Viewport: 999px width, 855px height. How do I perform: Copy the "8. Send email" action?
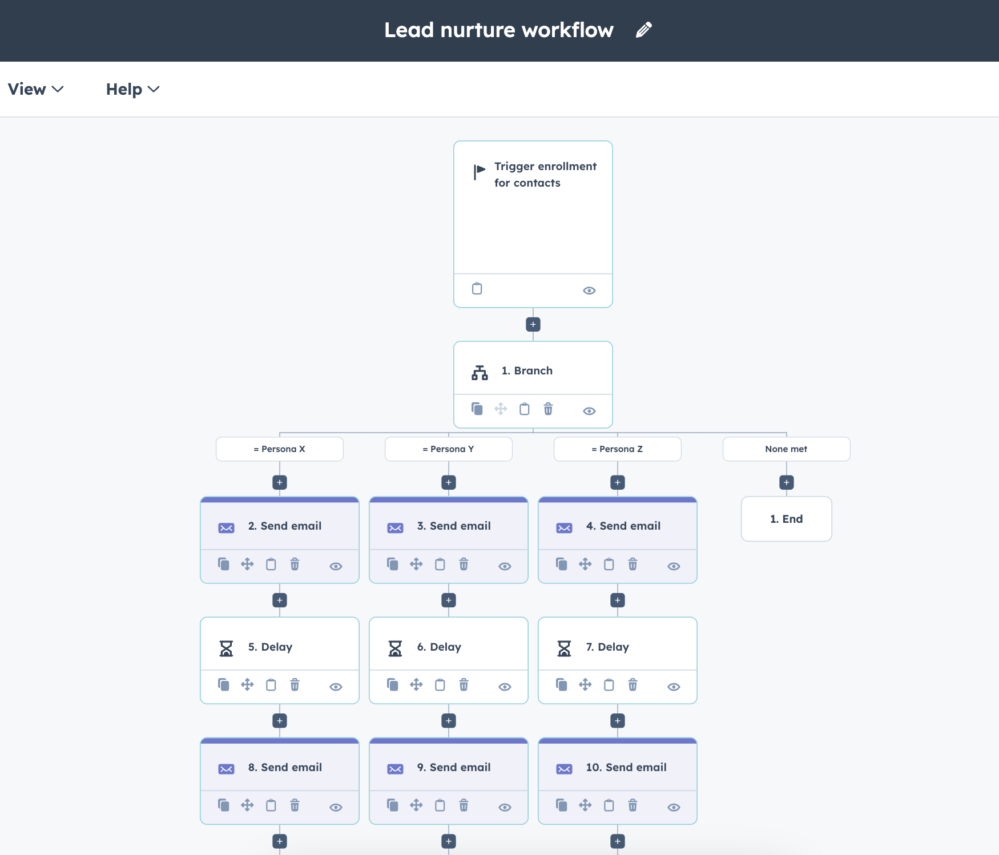coord(223,806)
